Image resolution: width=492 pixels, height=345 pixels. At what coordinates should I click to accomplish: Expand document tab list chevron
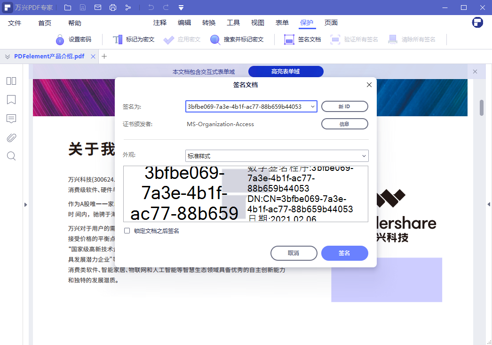7,56
